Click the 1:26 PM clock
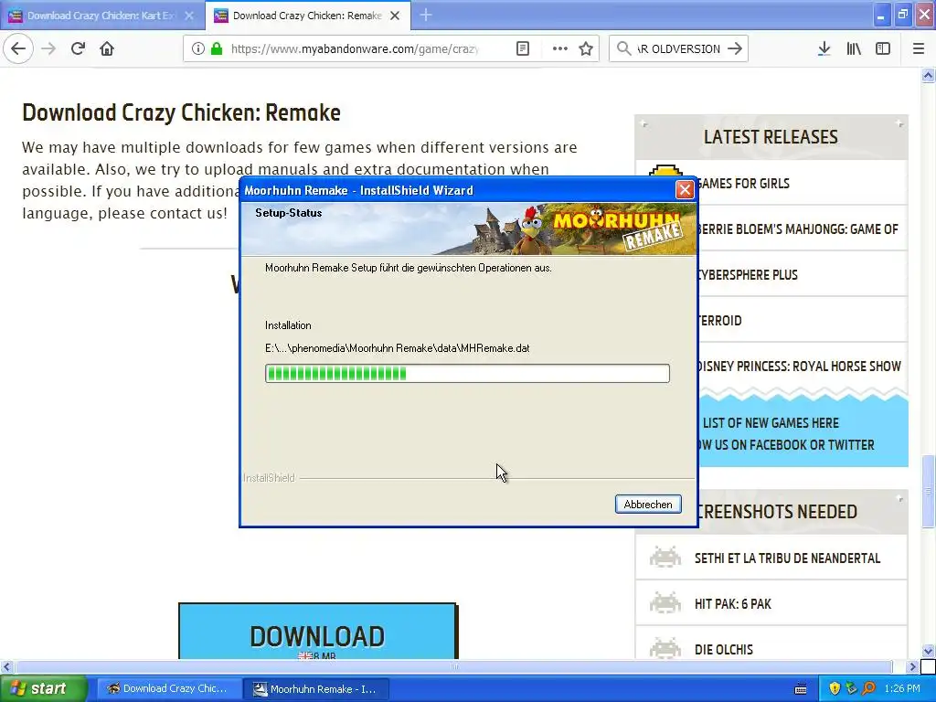 point(902,689)
